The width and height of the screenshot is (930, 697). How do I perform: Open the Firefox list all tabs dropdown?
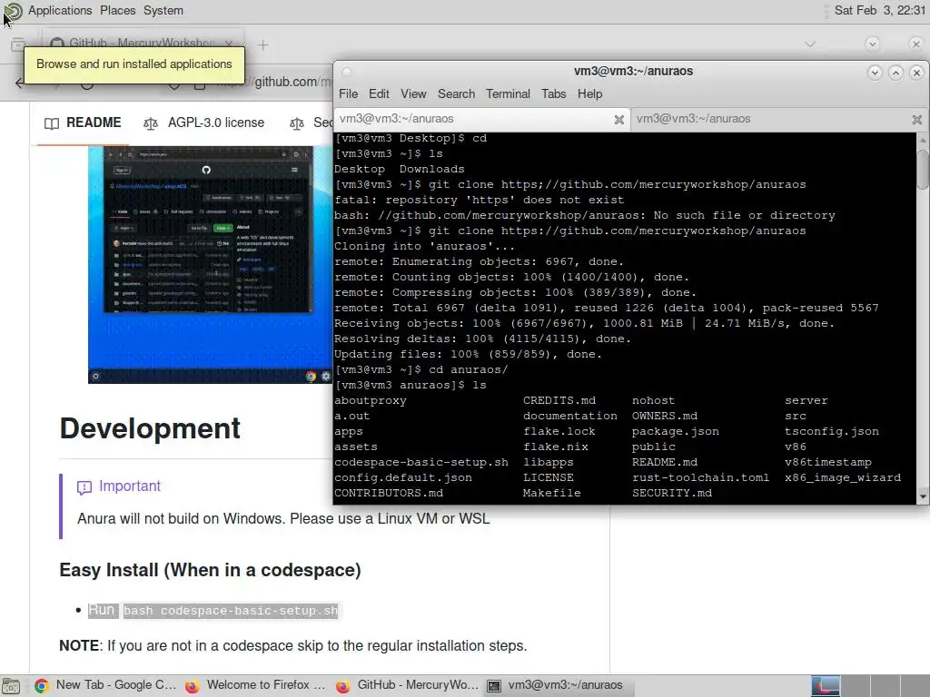pyautogui.click(x=809, y=44)
